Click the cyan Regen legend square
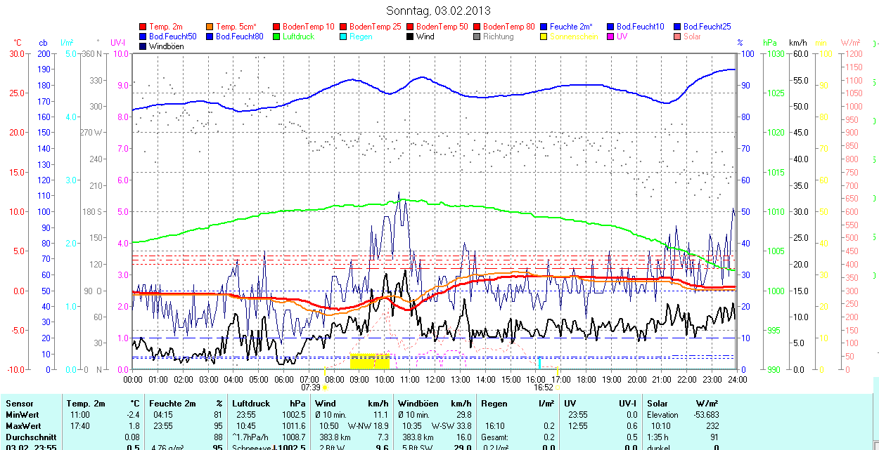The width and height of the screenshot is (879, 450). [343, 37]
